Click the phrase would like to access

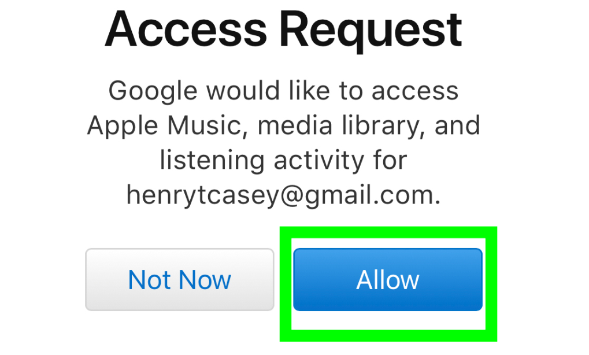(333, 91)
